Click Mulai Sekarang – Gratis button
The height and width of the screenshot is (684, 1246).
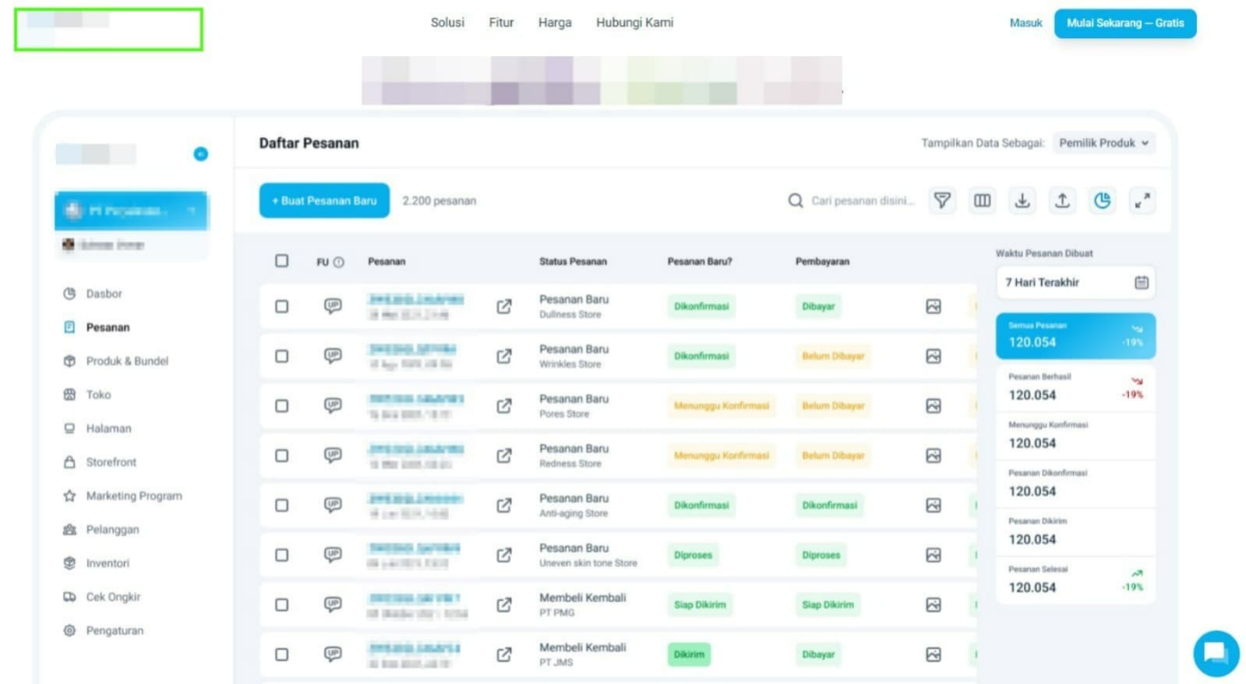tap(1125, 23)
